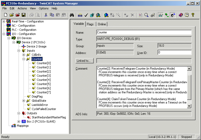Collapse the Counter tree node
The width and height of the screenshot is (201, 140).
(x=24, y=59)
